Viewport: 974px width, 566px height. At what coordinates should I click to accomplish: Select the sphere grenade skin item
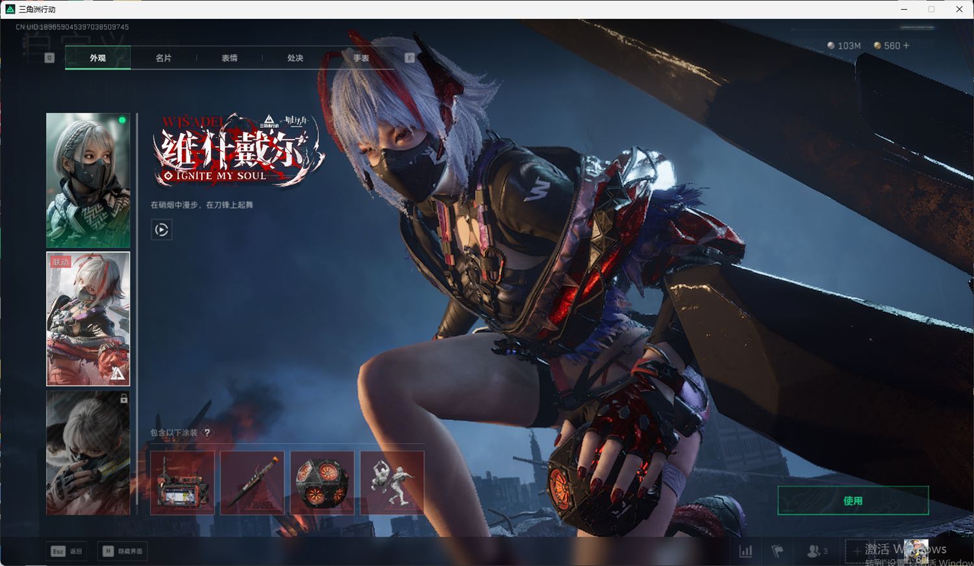point(322,483)
